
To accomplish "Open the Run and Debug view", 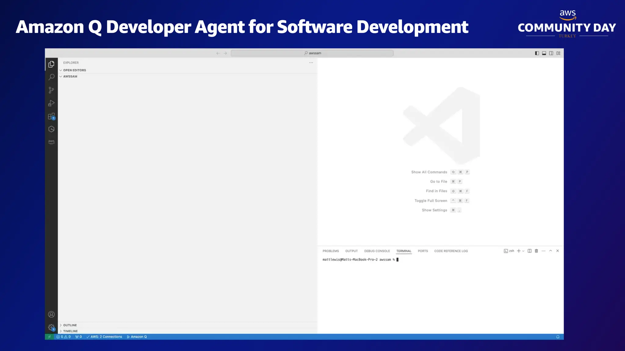I will coord(51,103).
